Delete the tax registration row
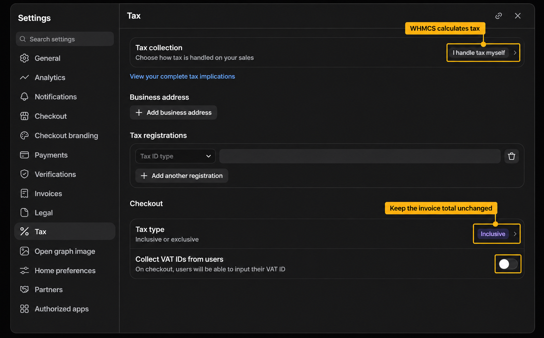Viewport: 544px width, 338px height. click(x=512, y=156)
